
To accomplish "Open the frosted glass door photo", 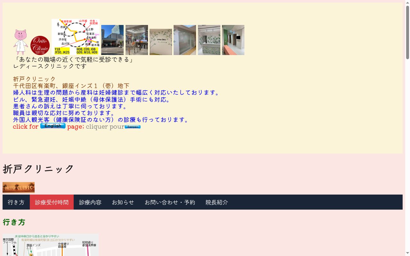I will tap(185, 40).
